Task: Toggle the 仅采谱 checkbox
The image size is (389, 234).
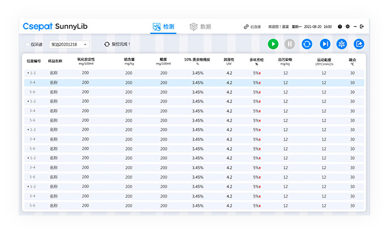Action: click(28, 44)
